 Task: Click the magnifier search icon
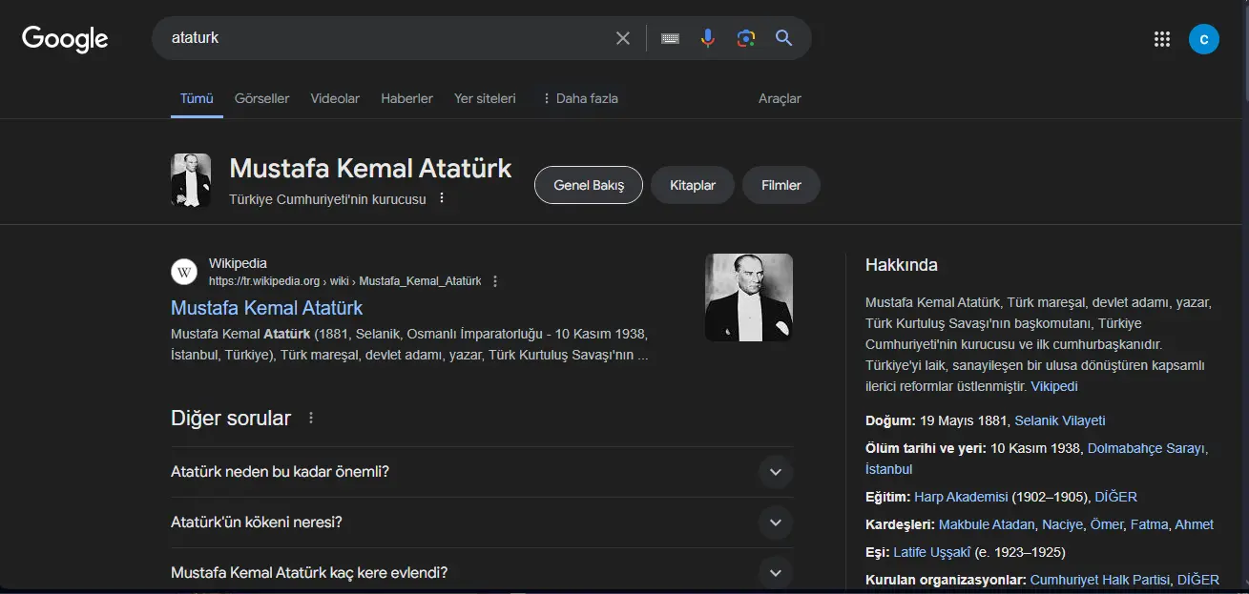click(x=784, y=38)
